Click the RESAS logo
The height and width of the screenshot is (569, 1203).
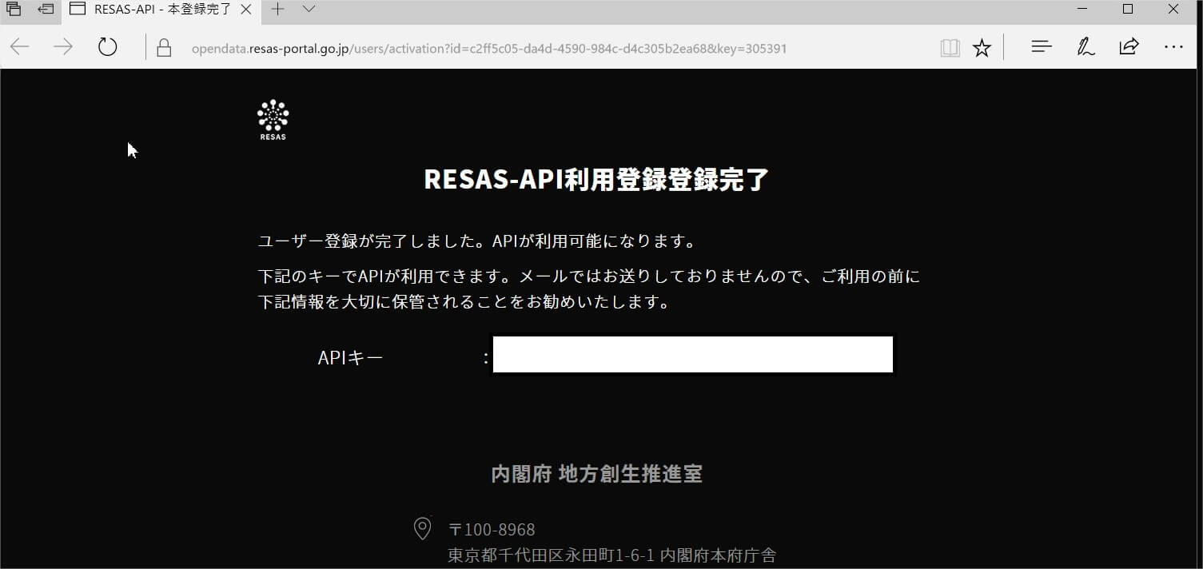point(273,120)
